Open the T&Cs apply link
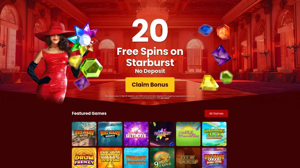This screenshot has height=168, width=300. pyautogui.click(x=165, y=98)
